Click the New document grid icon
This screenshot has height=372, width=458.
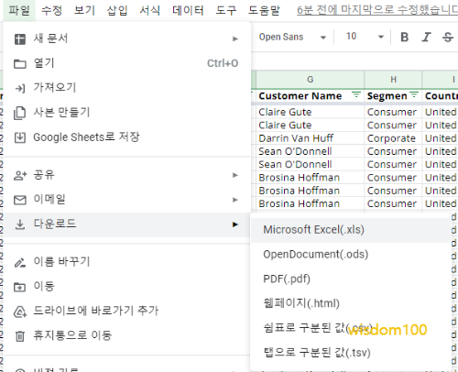(20, 39)
